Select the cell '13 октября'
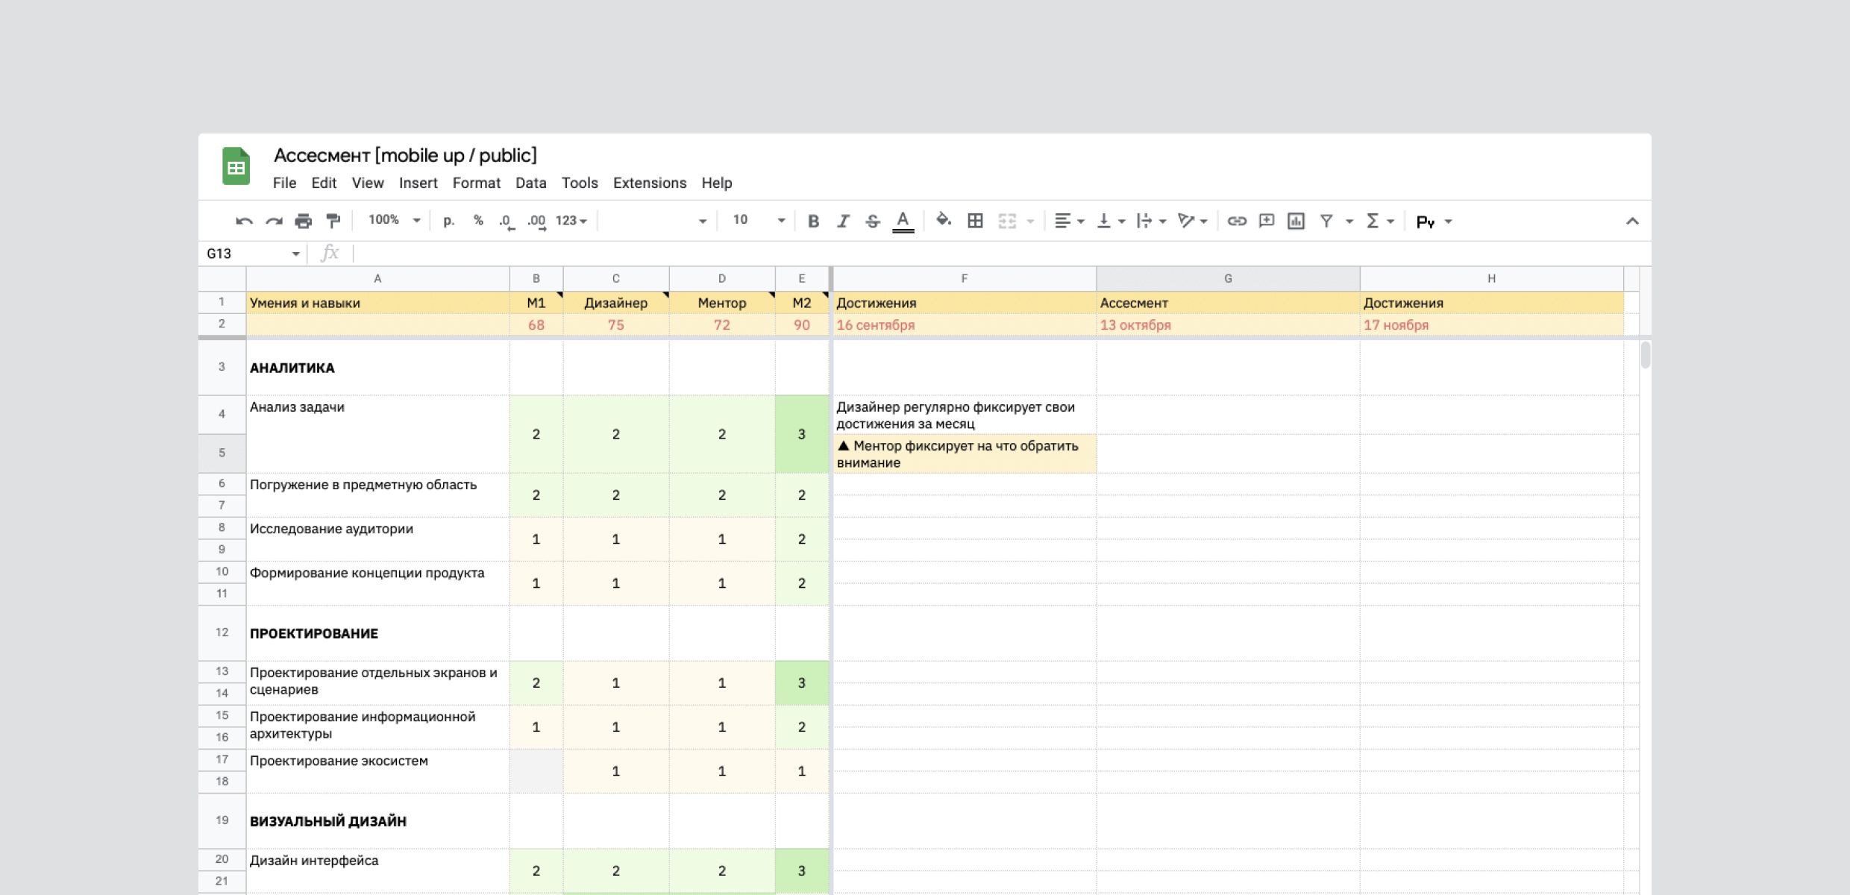The width and height of the screenshot is (1850, 895). pyautogui.click(x=1228, y=324)
